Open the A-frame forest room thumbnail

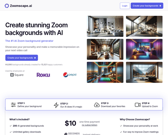(144, 26)
